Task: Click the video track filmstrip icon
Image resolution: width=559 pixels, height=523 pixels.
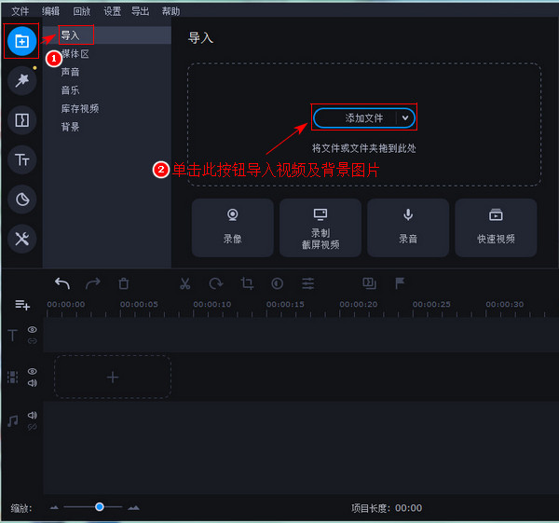Action: (x=12, y=377)
